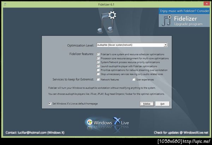Click the Contact lucifiar@hotmail.com link
Viewport: 212px width, 145px height.
click(x=35, y=133)
